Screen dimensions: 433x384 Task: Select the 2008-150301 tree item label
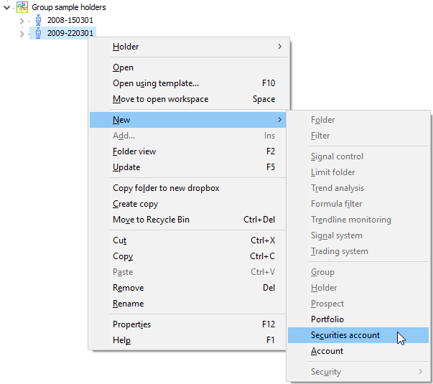pos(70,20)
